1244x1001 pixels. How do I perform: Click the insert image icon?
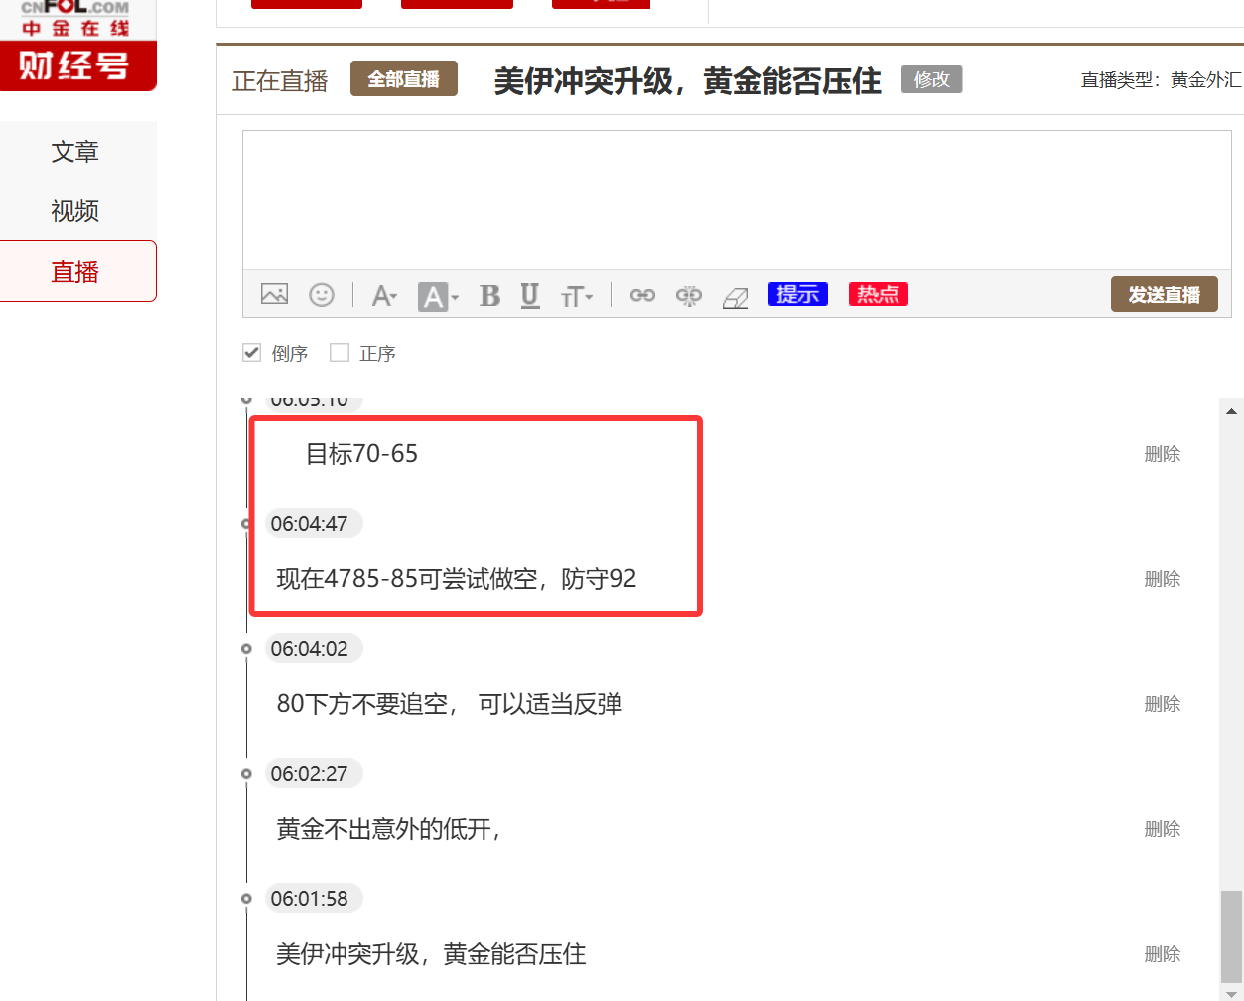click(274, 295)
